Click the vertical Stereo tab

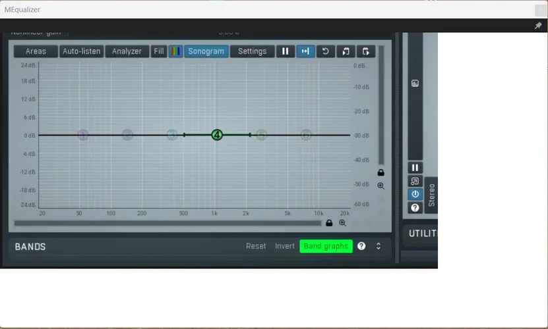pos(431,195)
